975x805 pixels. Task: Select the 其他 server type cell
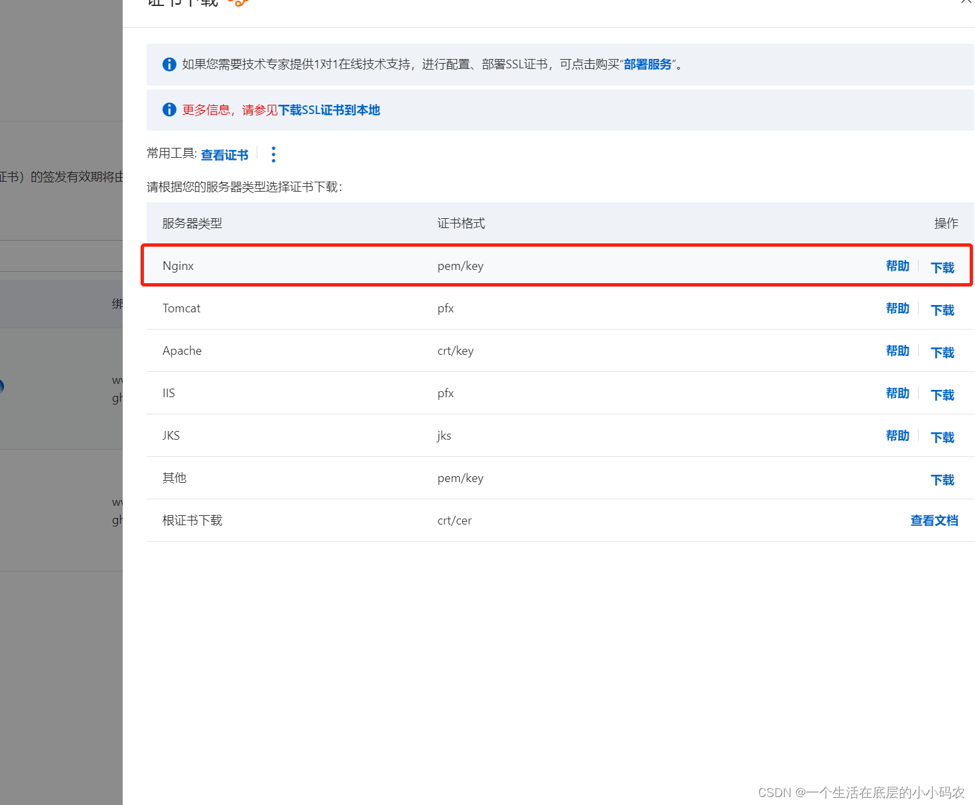[174, 478]
